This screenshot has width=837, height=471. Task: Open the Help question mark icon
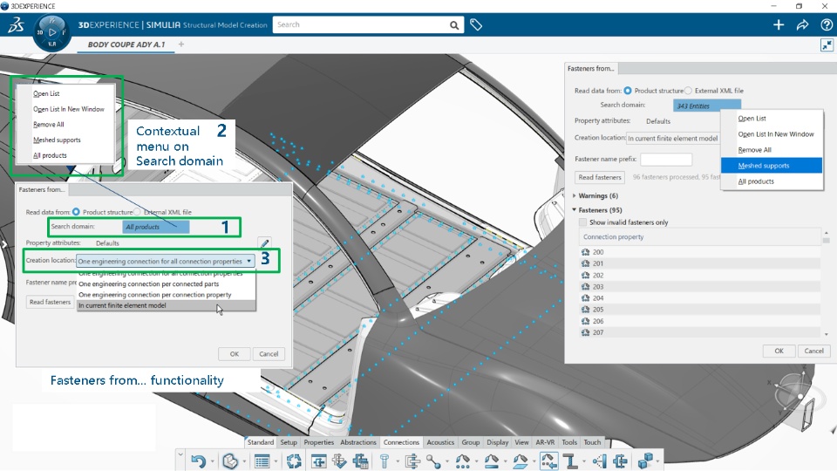(x=827, y=24)
